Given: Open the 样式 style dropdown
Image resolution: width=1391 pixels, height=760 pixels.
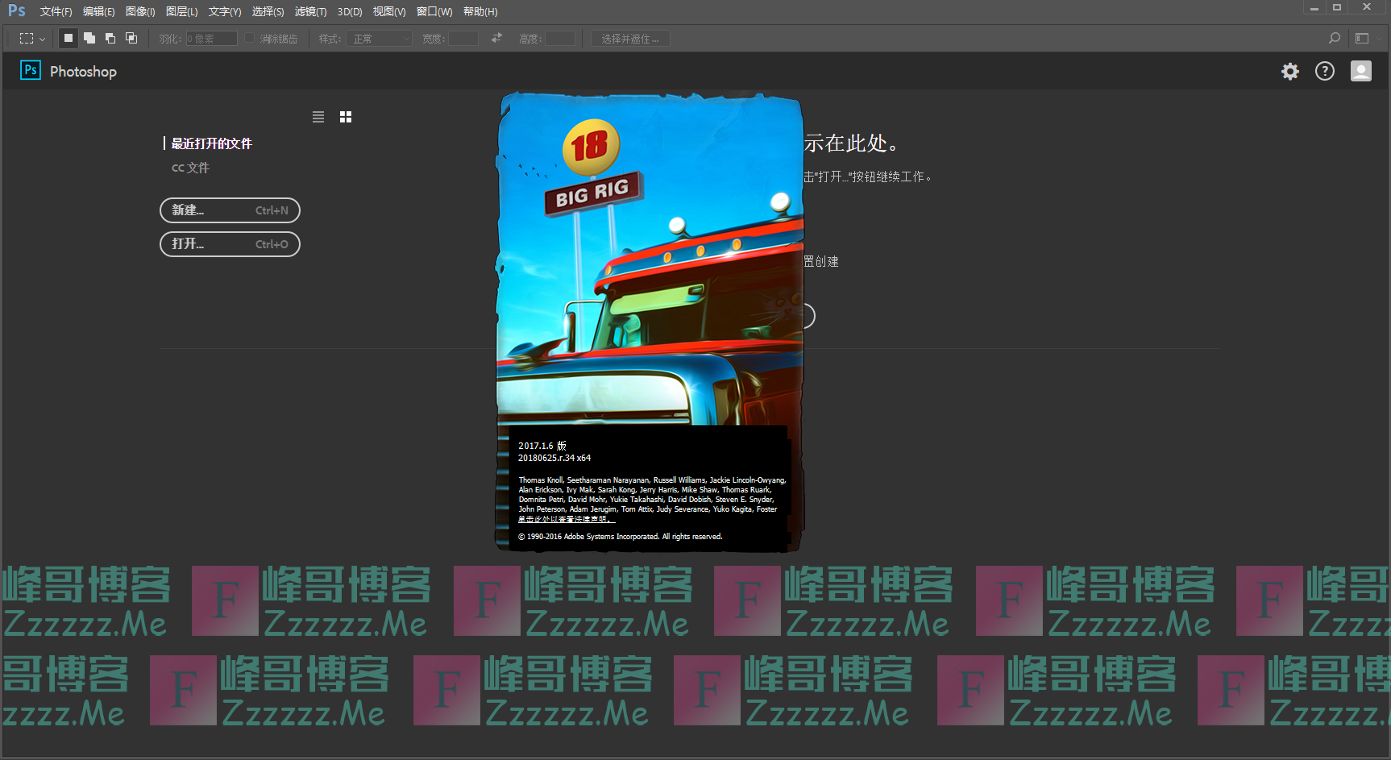Looking at the screenshot, I should click(x=380, y=39).
